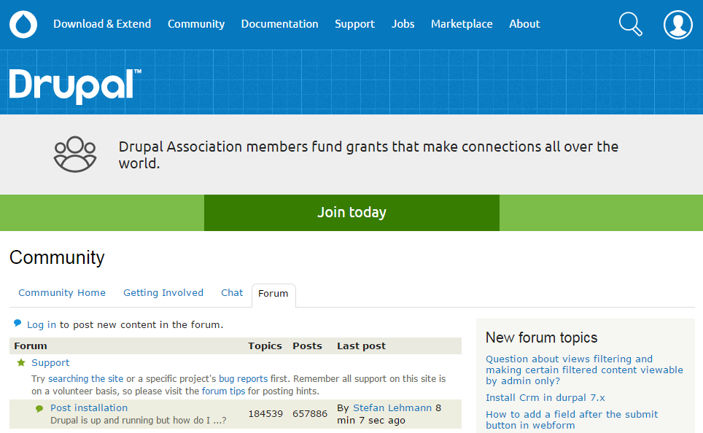
Task: Open search with the magnifying glass icon
Action: 630,24
